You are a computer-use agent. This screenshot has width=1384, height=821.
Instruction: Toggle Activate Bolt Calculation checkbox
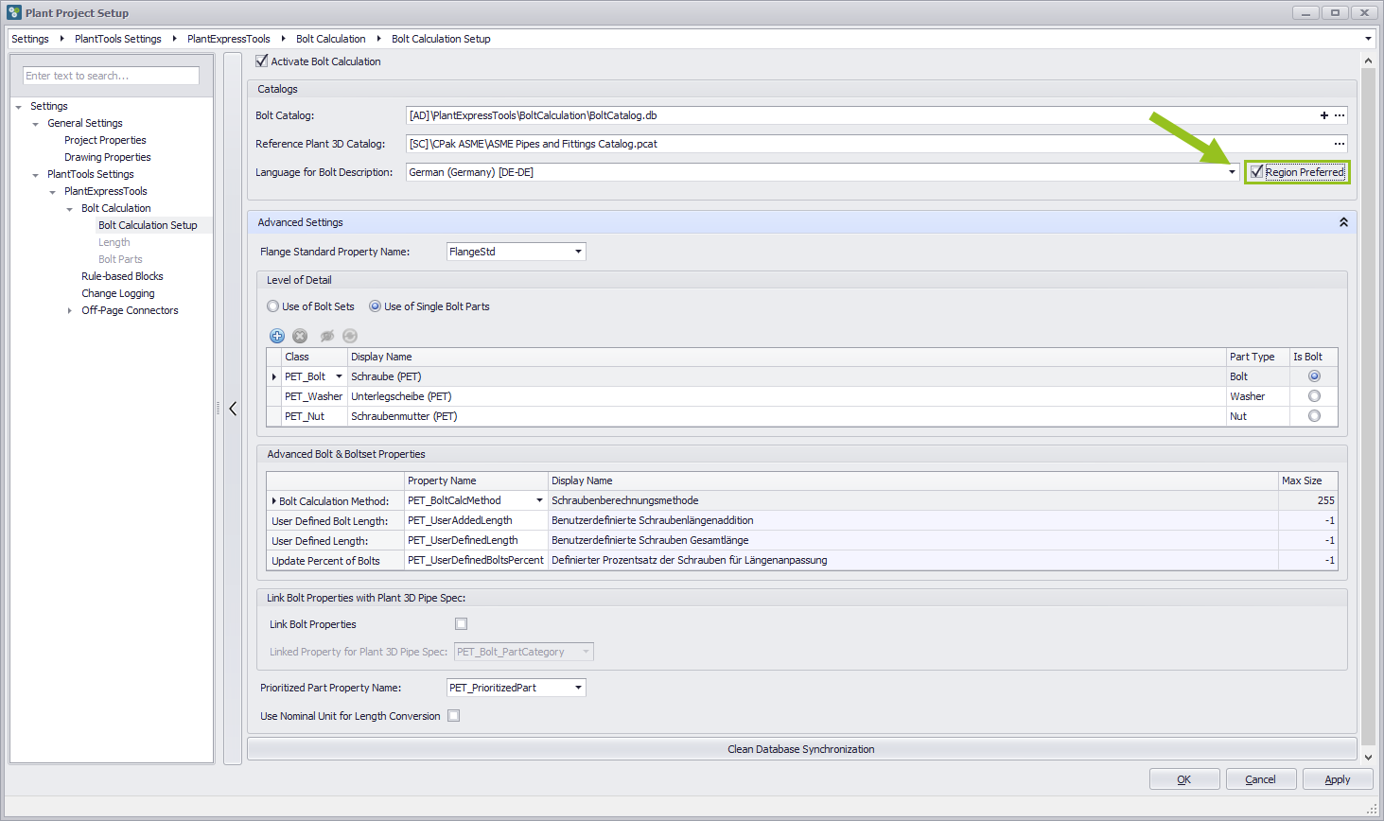coord(262,61)
